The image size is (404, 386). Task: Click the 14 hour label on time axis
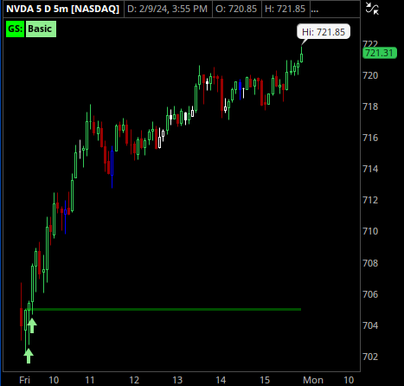click(x=221, y=380)
